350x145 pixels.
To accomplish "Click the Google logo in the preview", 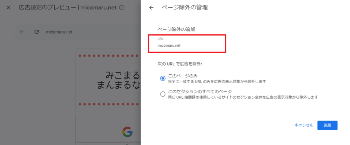I will click(127, 132).
